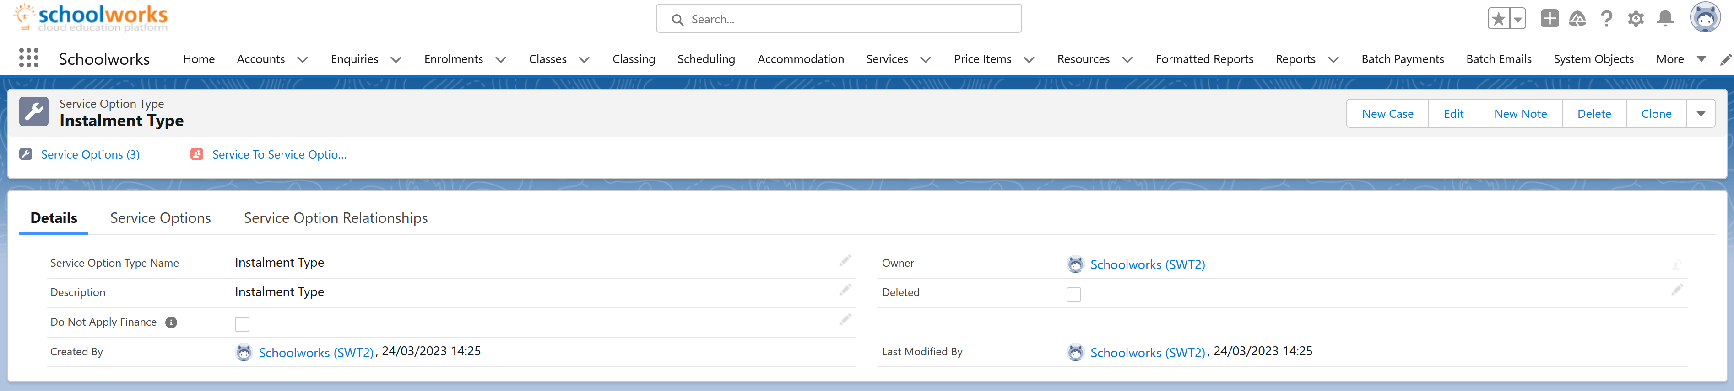Edit the Service Option Type Name field
This screenshot has height=391, width=1734.
tap(845, 261)
